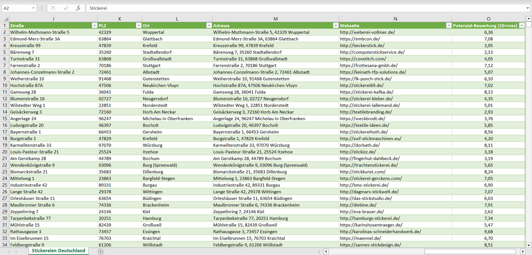Open the Webseite column filter dropdown
The image size is (532, 255).
pos(448,26)
